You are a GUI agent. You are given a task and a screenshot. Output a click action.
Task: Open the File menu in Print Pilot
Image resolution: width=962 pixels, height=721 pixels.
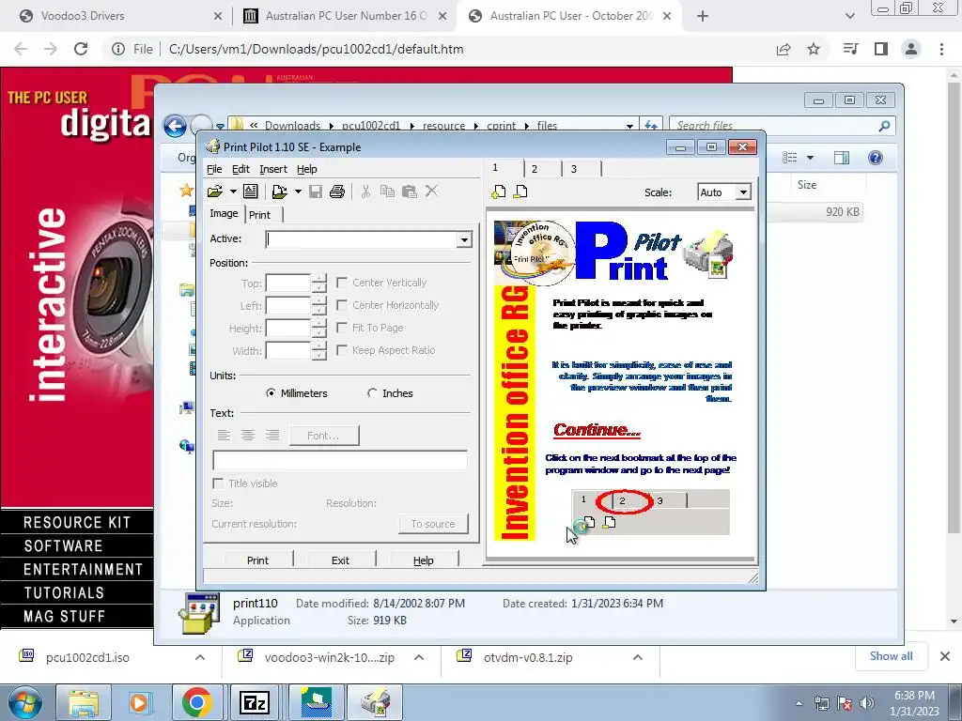(214, 169)
